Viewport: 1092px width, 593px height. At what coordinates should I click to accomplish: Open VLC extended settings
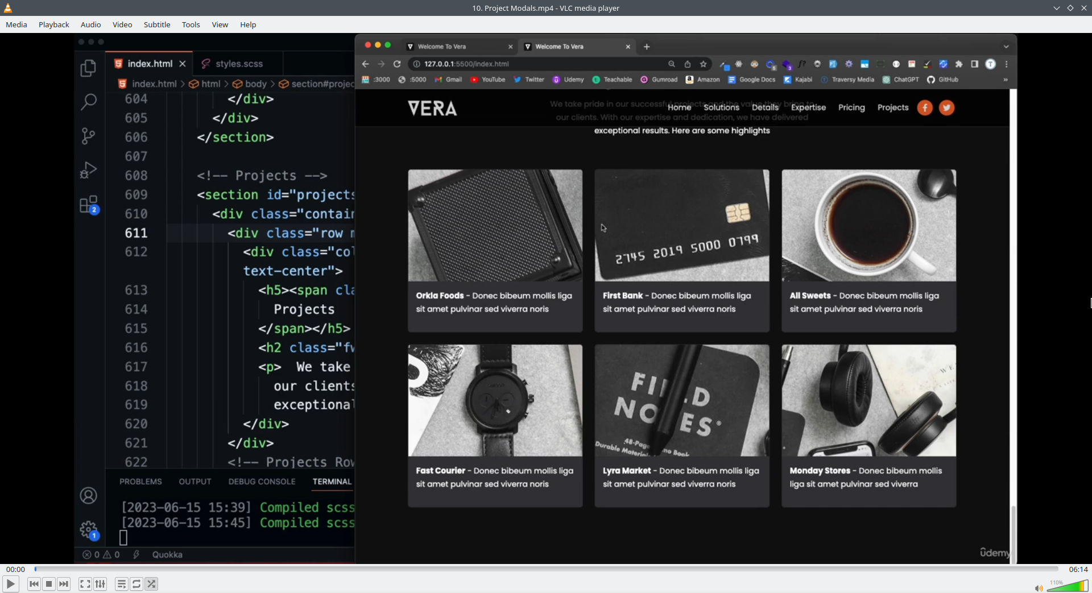click(100, 584)
